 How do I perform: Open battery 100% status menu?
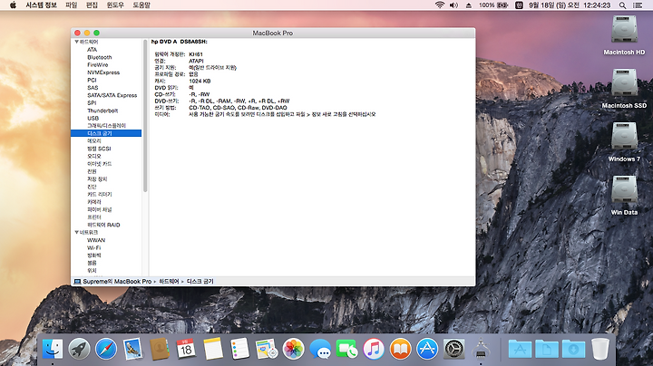coord(493,5)
